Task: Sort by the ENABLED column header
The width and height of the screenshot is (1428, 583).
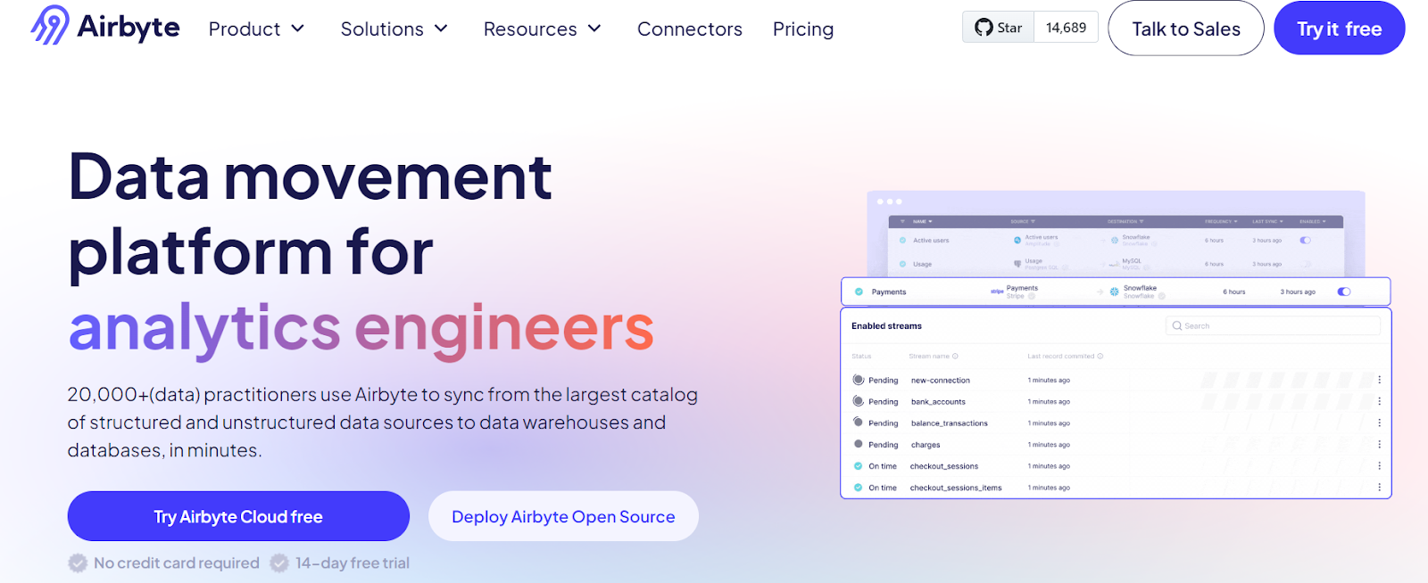Action: 1313,221
